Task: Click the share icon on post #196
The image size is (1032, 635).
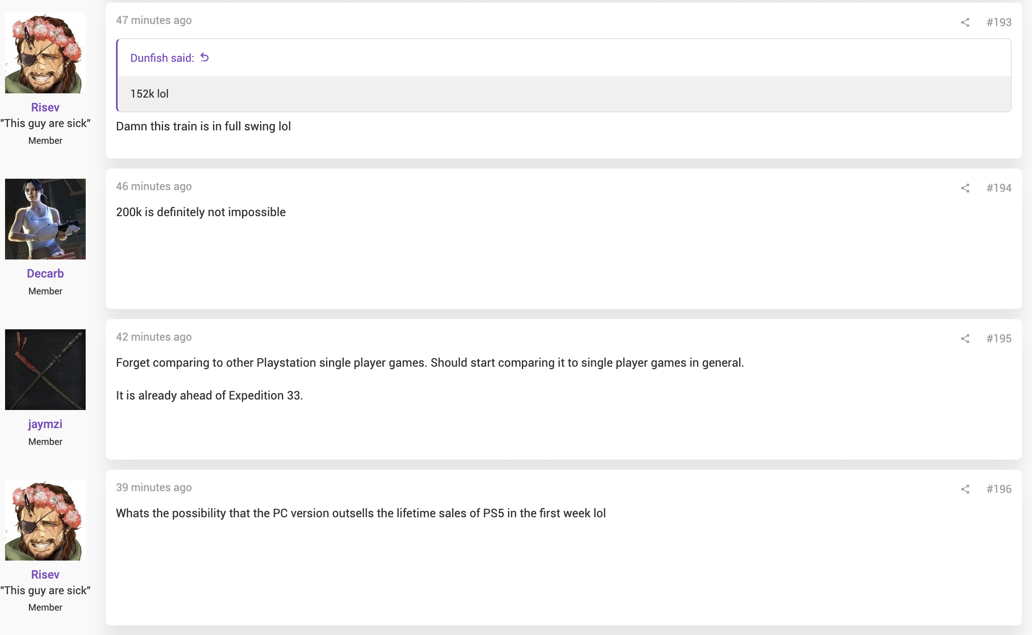Action: click(x=965, y=489)
